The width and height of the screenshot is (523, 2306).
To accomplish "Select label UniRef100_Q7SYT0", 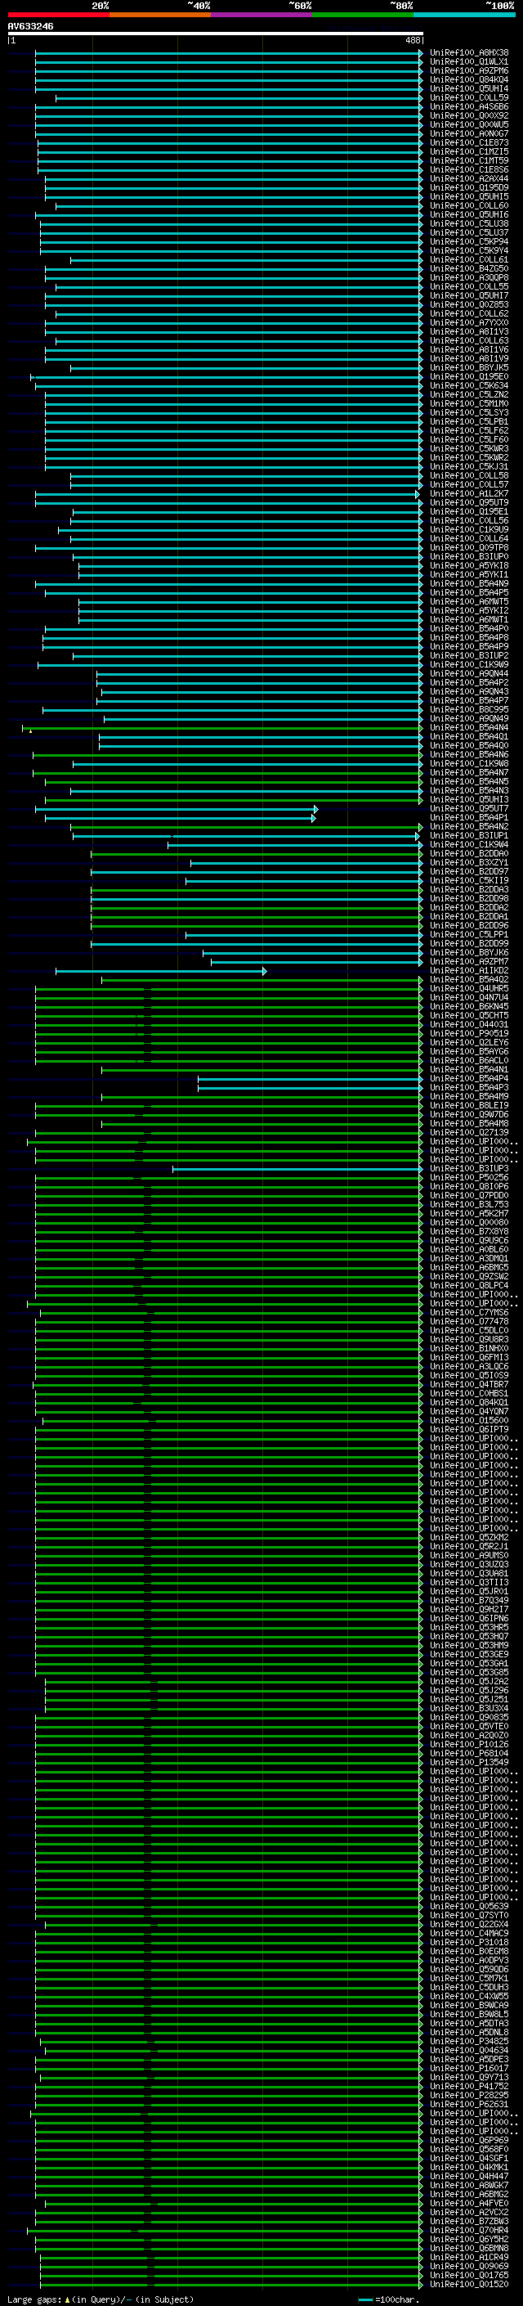I will coord(469,1915).
